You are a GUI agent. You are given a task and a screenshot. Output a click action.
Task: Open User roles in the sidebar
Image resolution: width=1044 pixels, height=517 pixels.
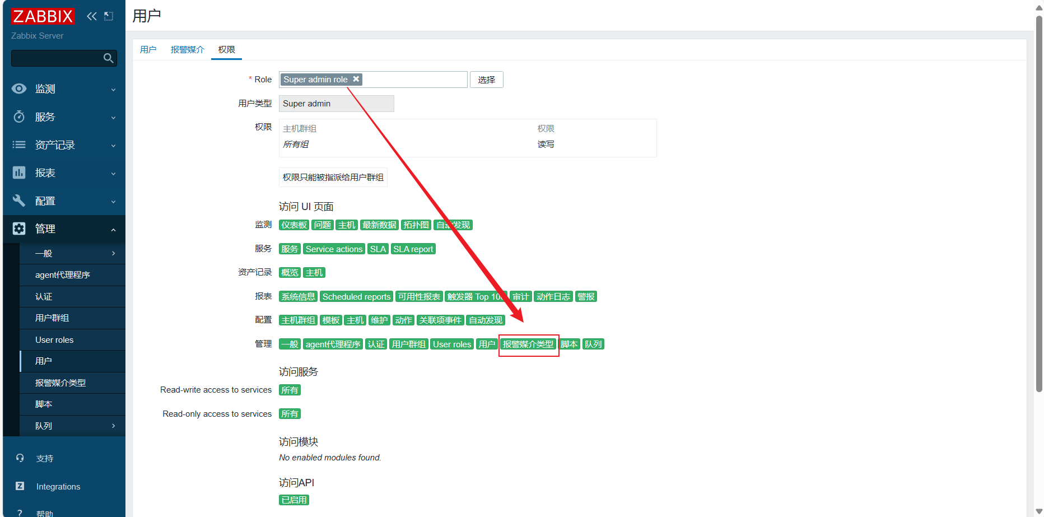point(72,339)
